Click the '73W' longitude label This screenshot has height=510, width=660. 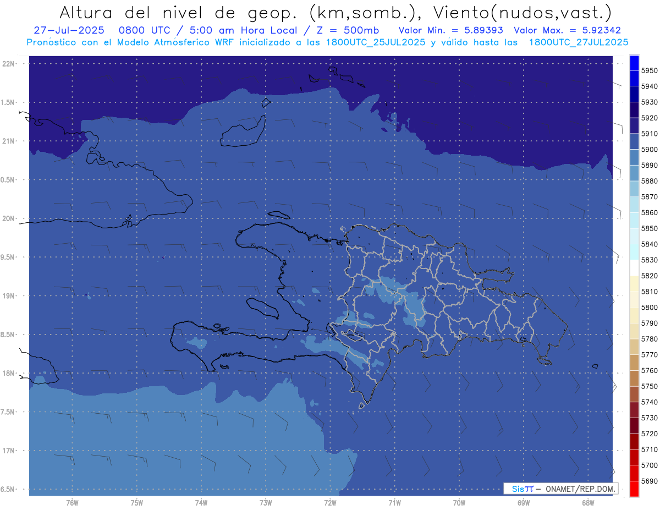(x=266, y=503)
